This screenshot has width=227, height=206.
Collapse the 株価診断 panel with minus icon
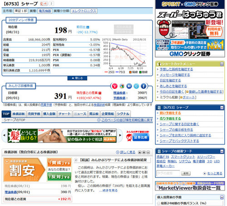pos(148,152)
